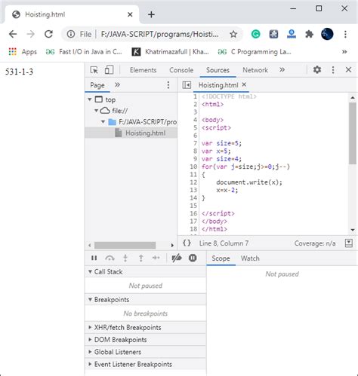Click the step out of function button

click(x=141, y=258)
